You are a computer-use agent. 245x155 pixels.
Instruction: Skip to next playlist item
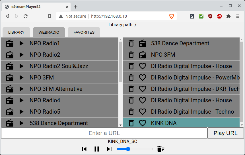(109, 149)
